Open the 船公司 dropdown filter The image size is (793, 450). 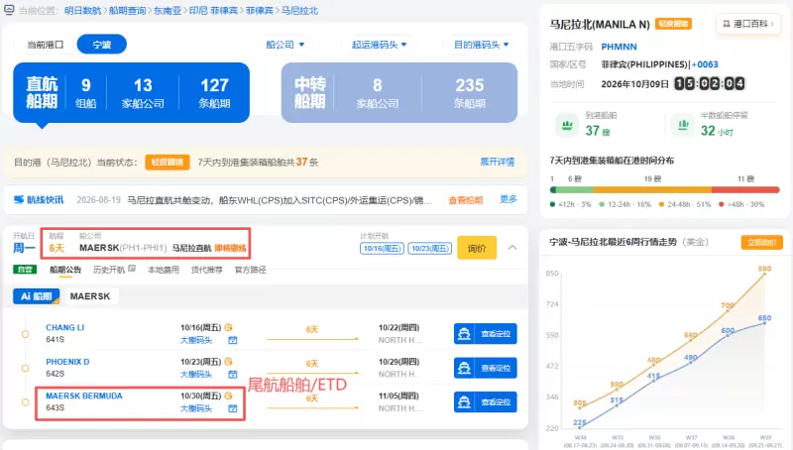click(284, 45)
